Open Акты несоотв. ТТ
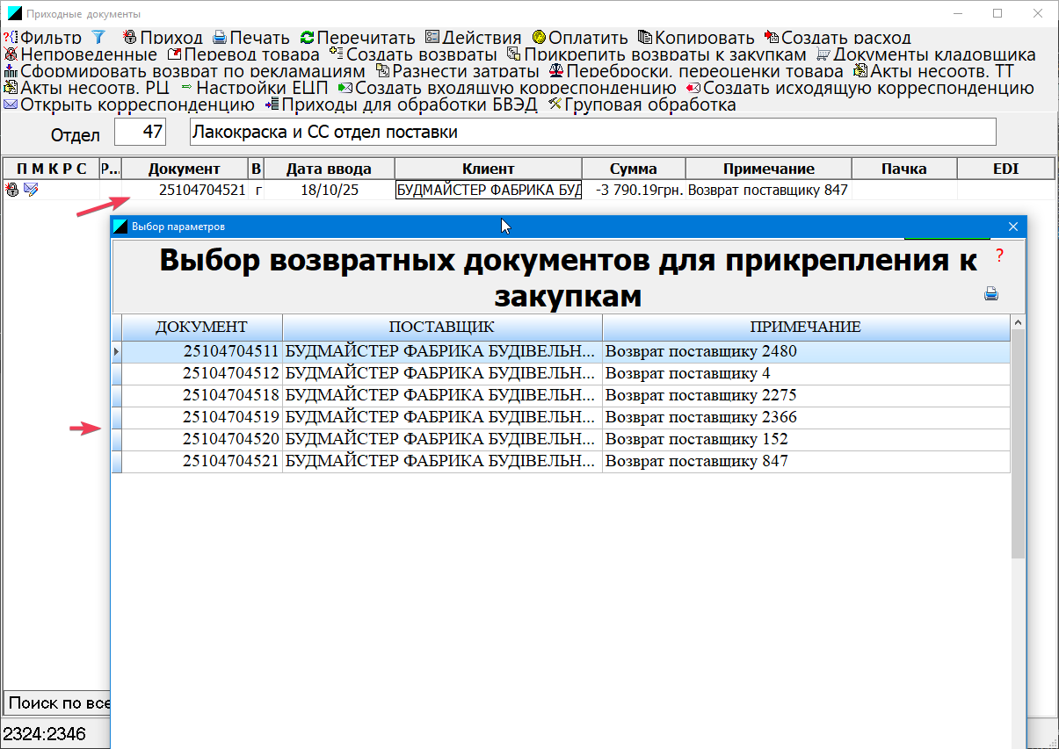 (x=933, y=71)
